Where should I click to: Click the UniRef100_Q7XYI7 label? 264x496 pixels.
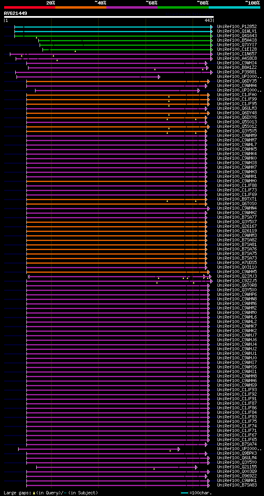click(237, 45)
